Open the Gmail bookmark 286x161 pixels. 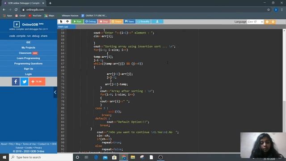pos(20,16)
